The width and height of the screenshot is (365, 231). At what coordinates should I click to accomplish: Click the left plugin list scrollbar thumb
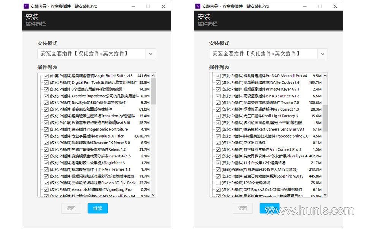tap(153, 91)
